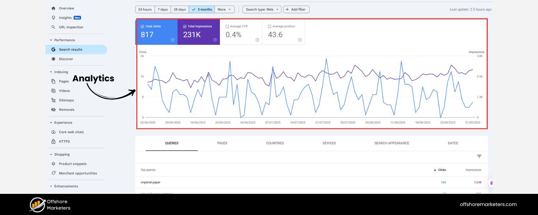
Task: Open the URL inspection tool
Action: coord(71,27)
